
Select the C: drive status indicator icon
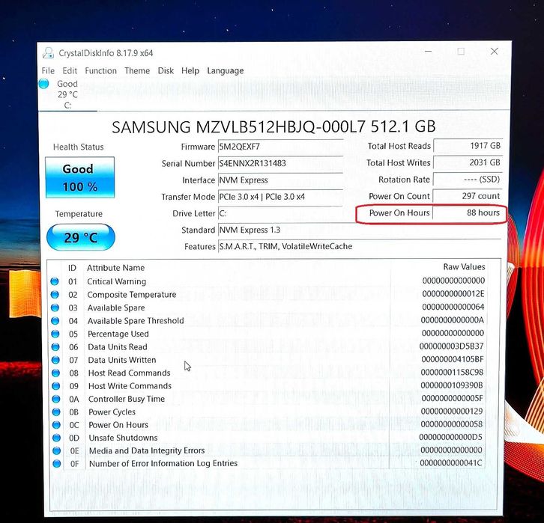[x=43, y=84]
